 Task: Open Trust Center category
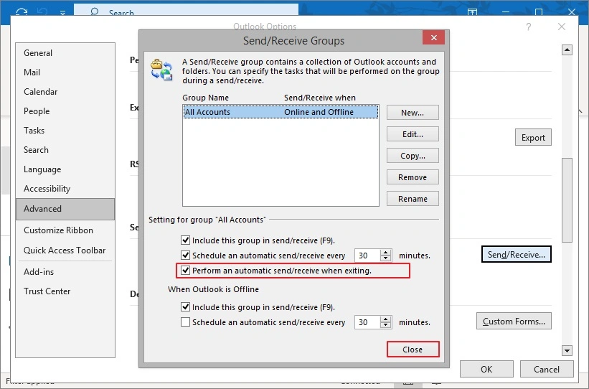click(x=65, y=291)
